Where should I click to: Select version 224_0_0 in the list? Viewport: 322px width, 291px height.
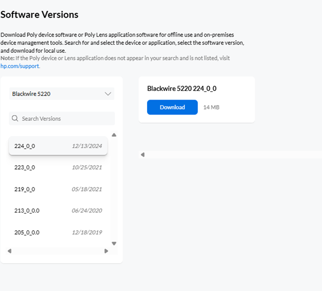[58, 146]
